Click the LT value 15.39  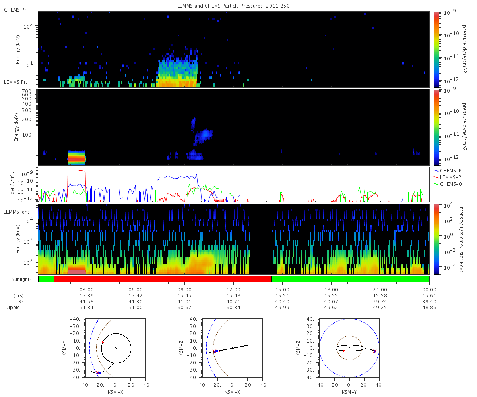[87, 296]
